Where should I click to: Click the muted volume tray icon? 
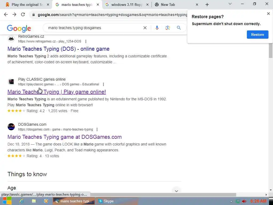pyautogui.click(x=244, y=201)
